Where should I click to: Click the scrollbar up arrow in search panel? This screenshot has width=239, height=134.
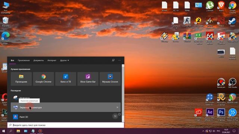click(x=123, y=66)
